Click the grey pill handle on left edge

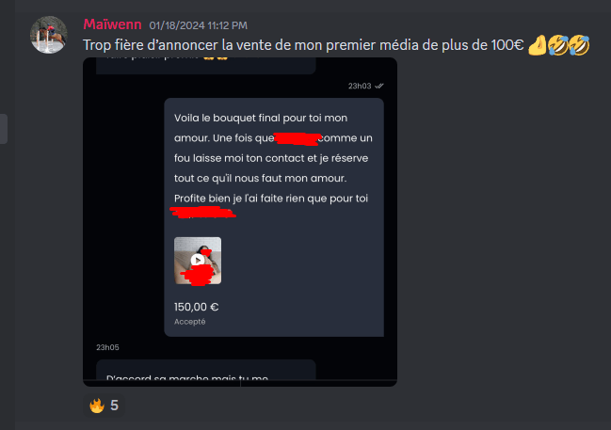(4, 129)
